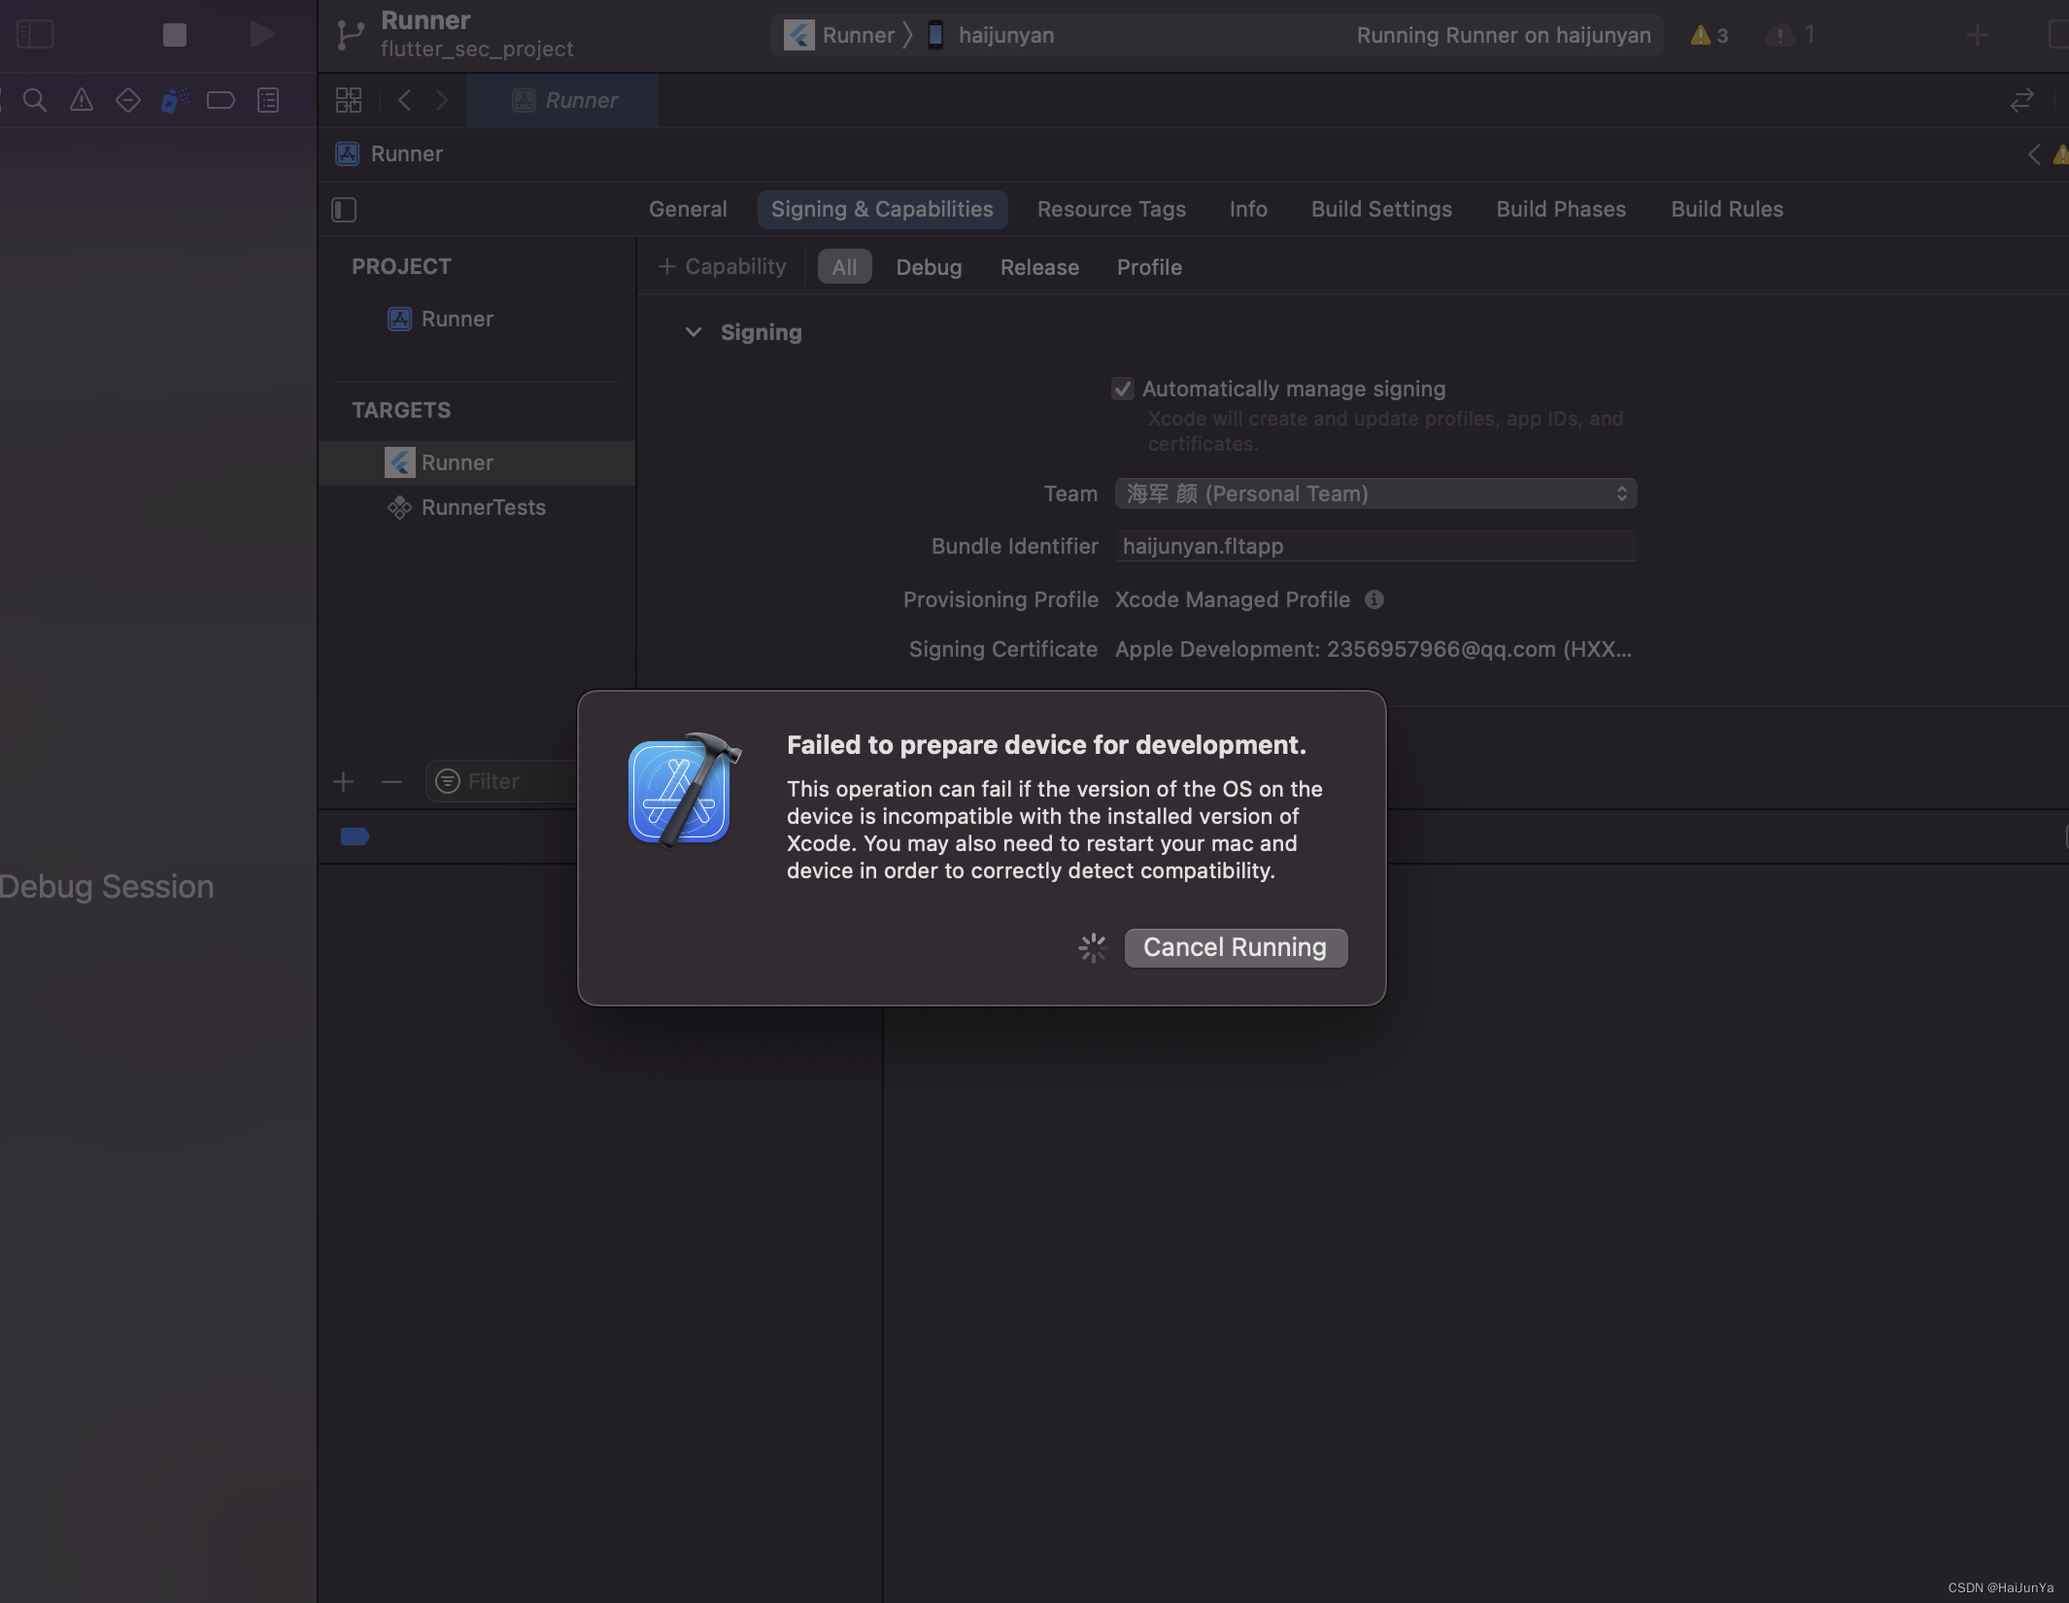This screenshot has height=1603, width=2069.
Task: Select the General tab
Action: coord(689,207)
